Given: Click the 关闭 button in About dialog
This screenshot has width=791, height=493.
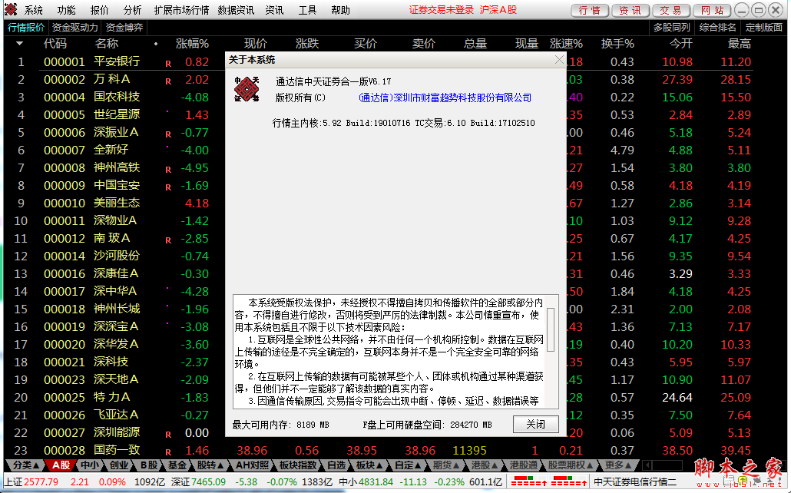Looking at the screenshot, I should pos(536,425).
